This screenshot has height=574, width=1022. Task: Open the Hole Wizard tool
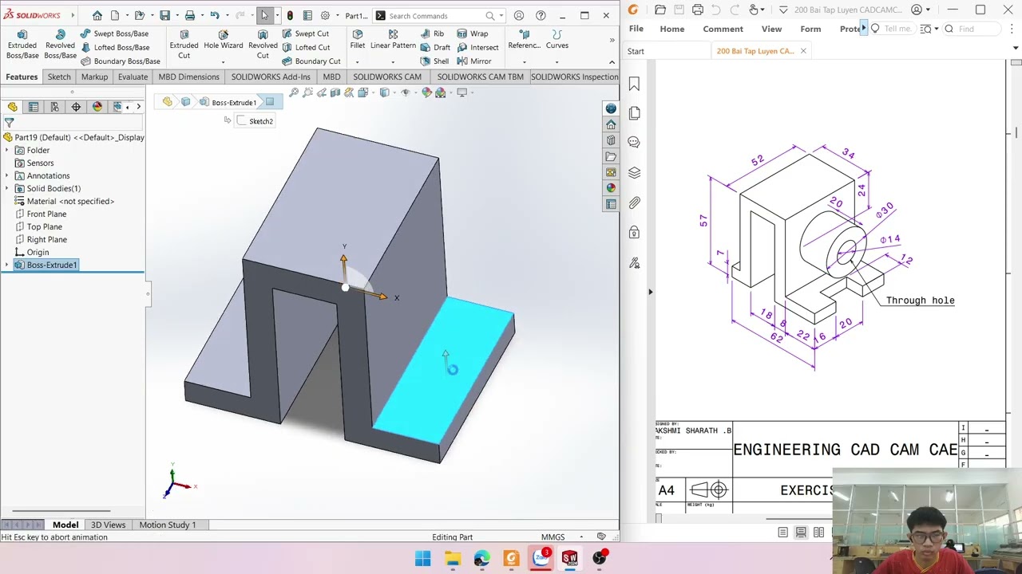tap(223, 40)
